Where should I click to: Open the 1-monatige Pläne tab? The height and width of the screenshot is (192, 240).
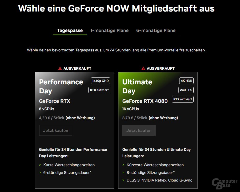[x=109, y=30]
